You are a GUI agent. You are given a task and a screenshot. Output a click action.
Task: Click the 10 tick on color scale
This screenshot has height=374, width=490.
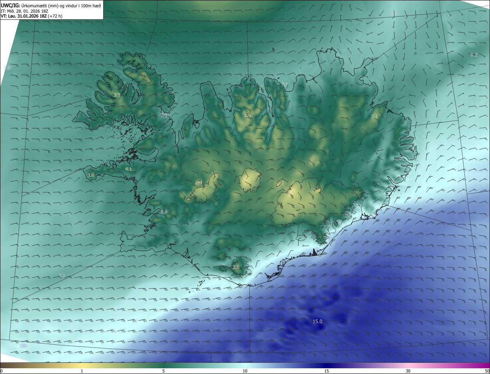point(245,371)
